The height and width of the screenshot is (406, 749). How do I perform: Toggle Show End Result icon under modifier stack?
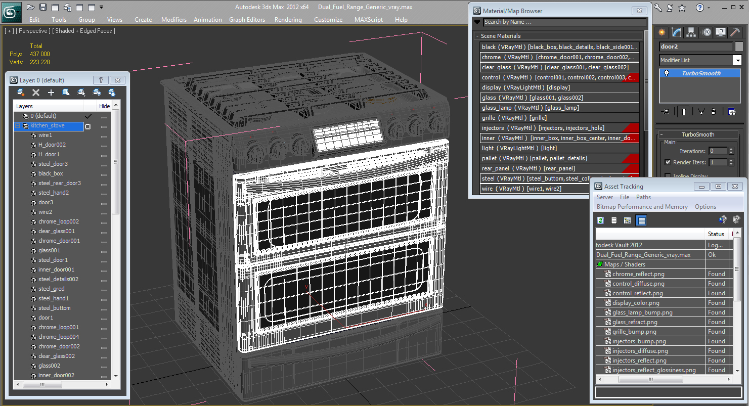684,112
